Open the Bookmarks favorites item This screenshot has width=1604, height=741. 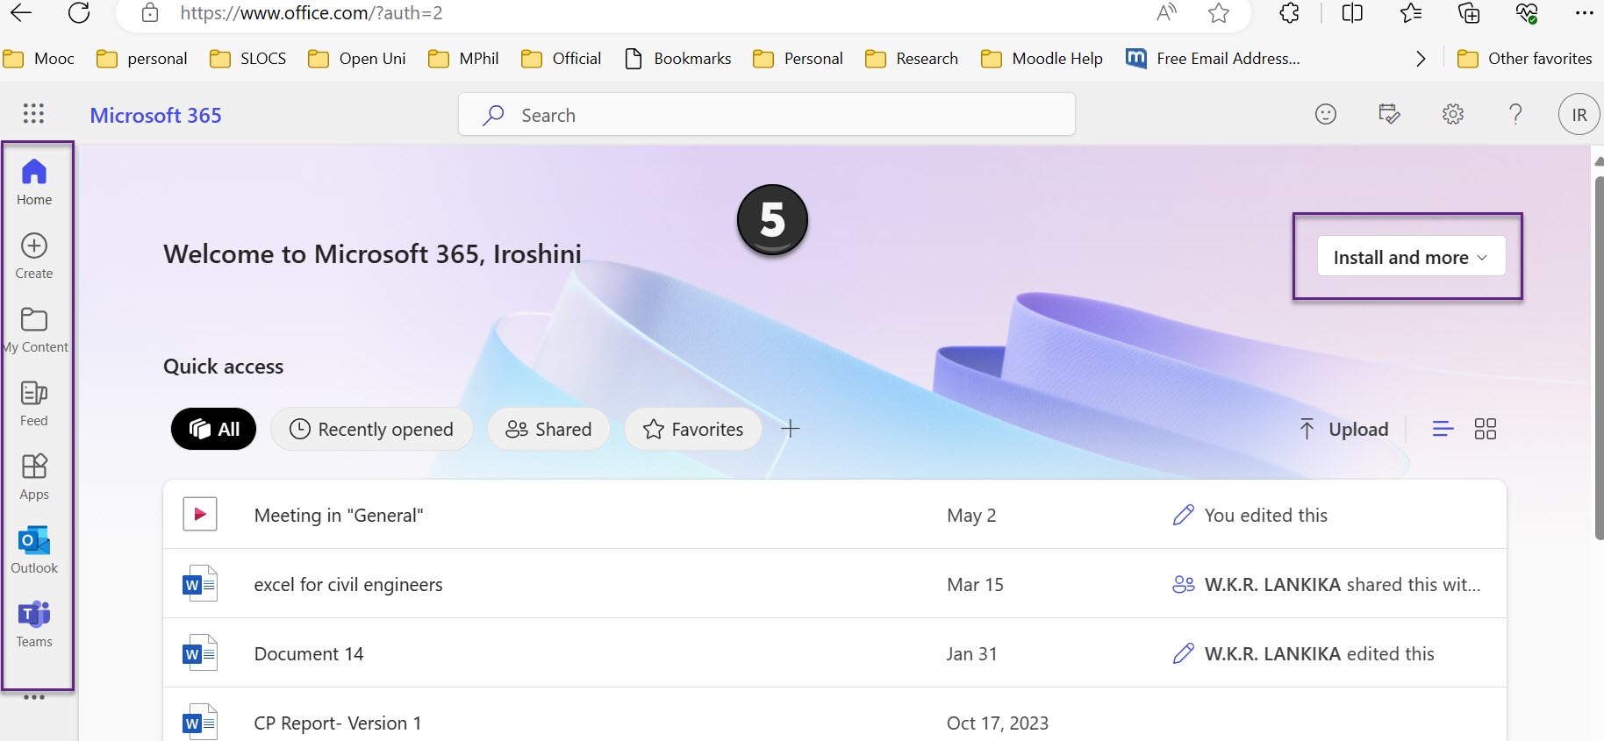677,59
